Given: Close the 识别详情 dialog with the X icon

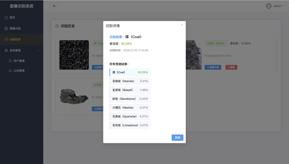Looking at the screenshot, I should pos(182,25).
